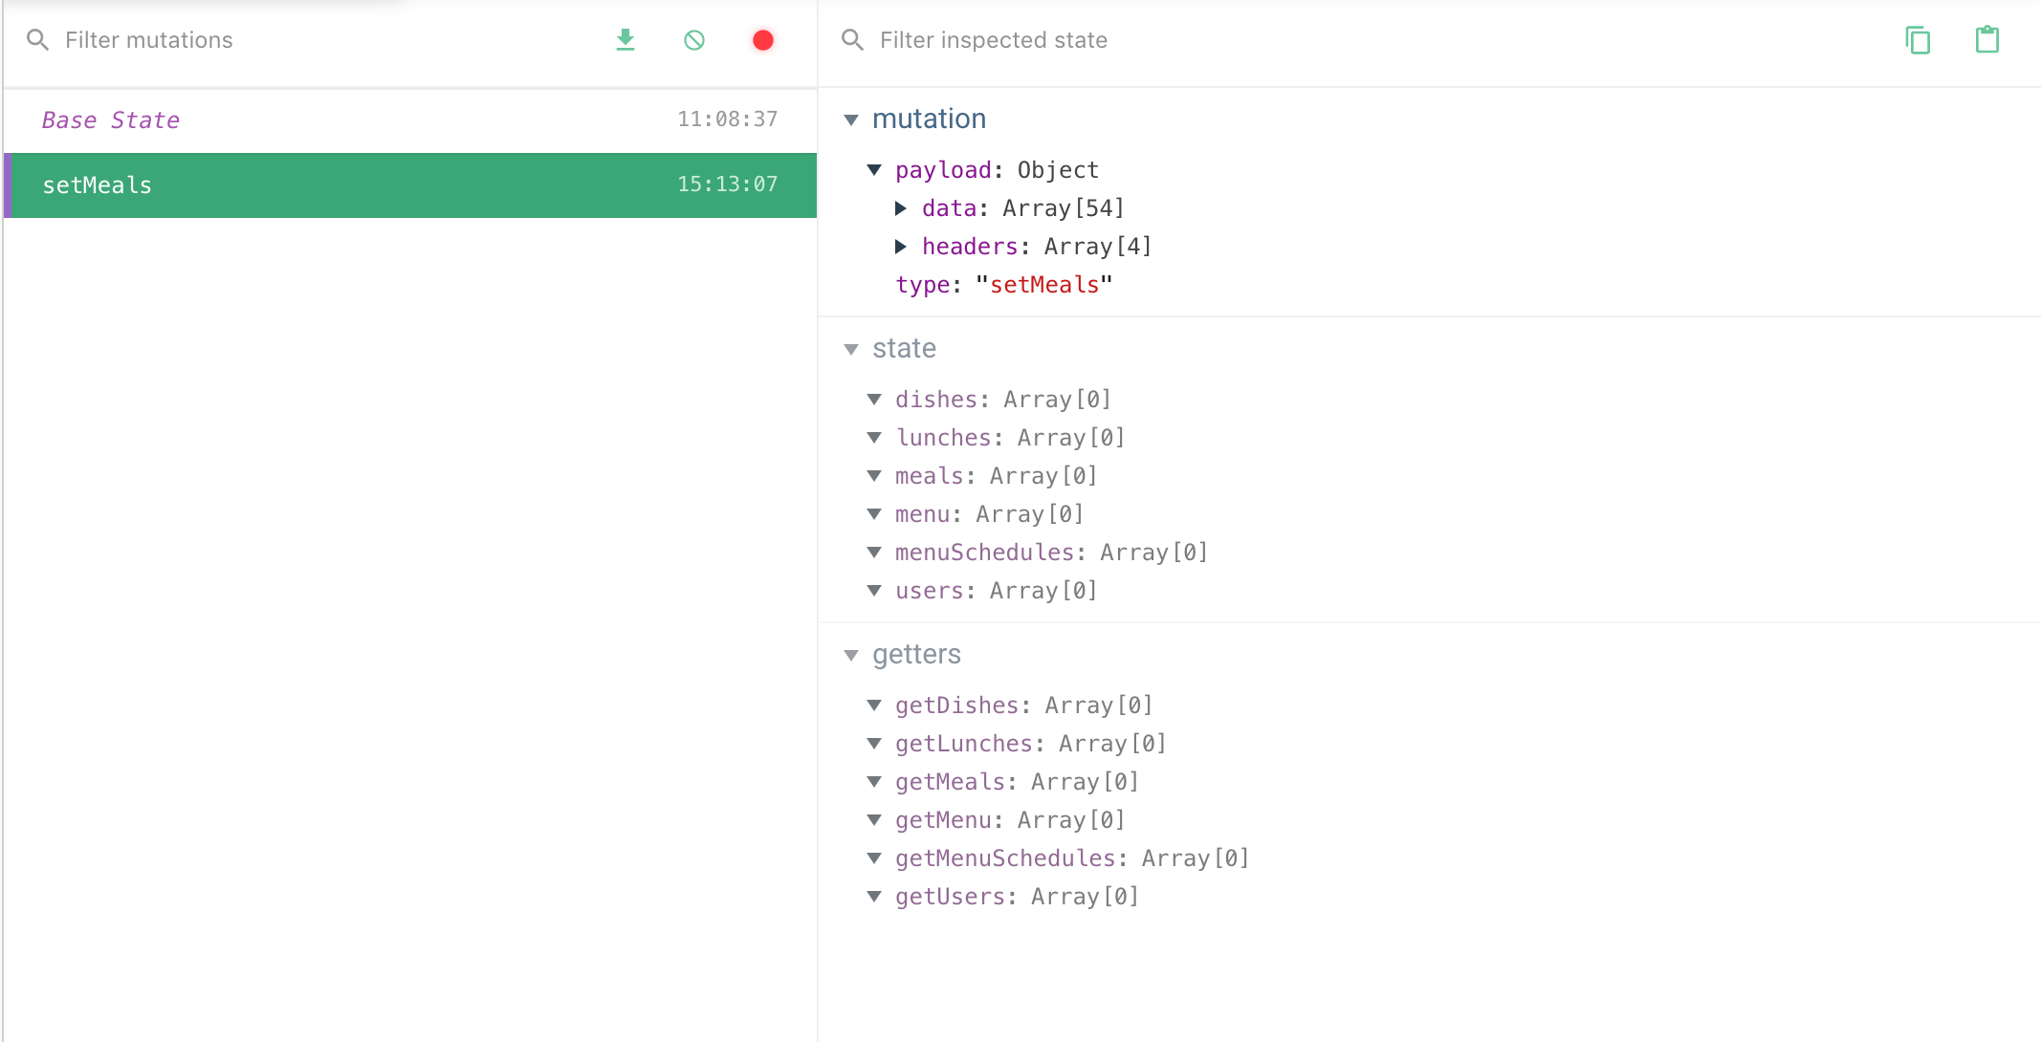
Task: Collapse the getDishes array arrow
Action: click(874, 706)
